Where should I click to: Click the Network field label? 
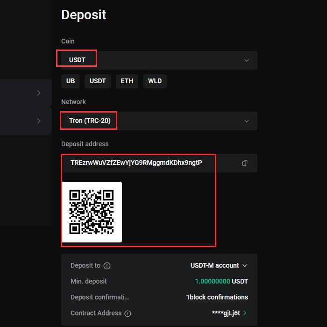(x=73, y=102)
